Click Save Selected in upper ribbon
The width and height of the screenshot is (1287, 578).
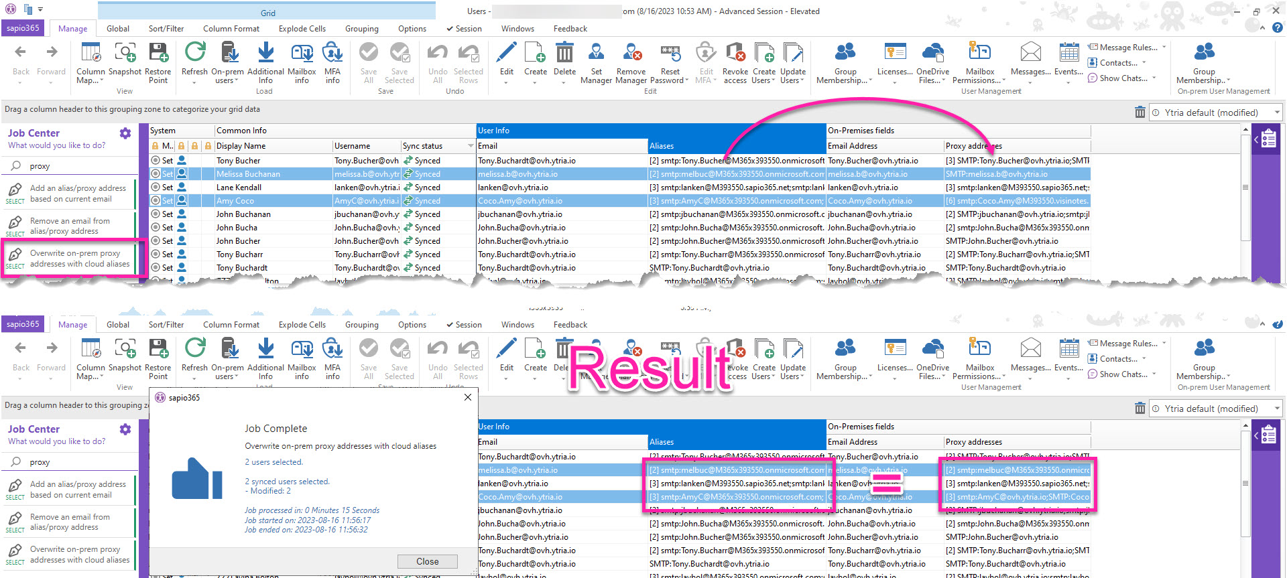coord(400,62)
